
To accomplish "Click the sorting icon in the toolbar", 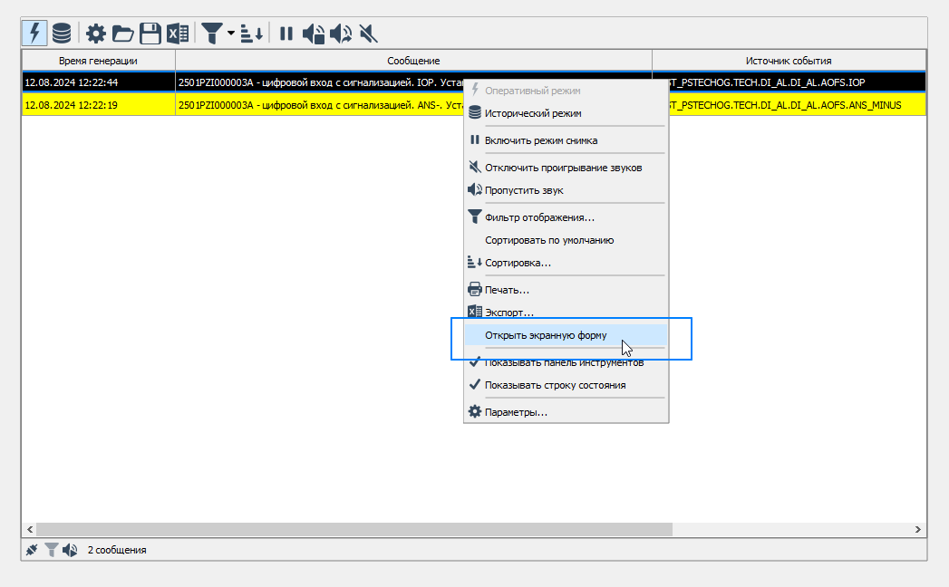I will [x=252, y=34].
